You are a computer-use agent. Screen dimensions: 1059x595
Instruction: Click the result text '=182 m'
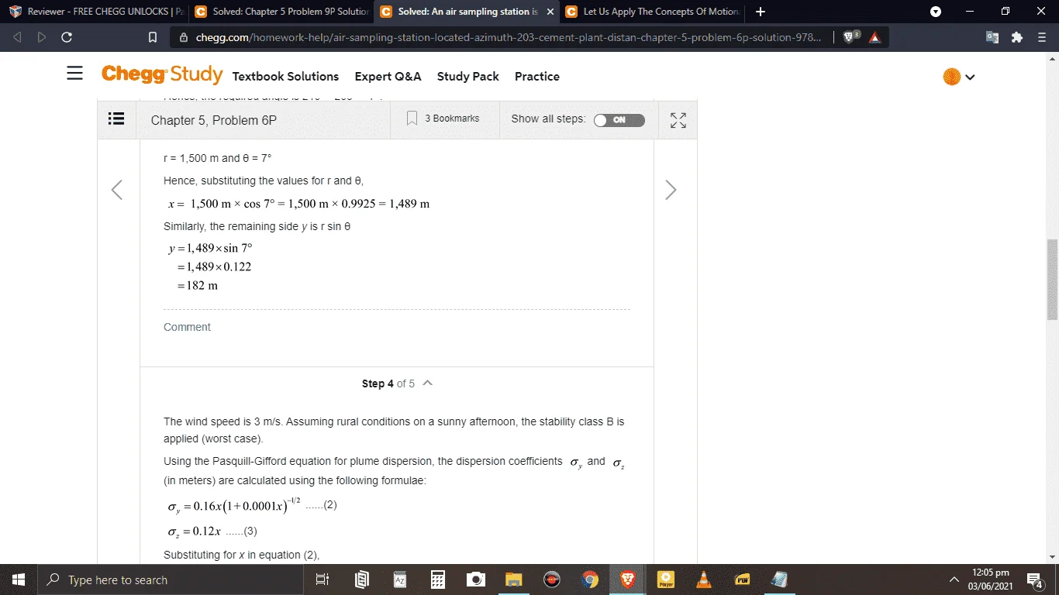[198, 286]
